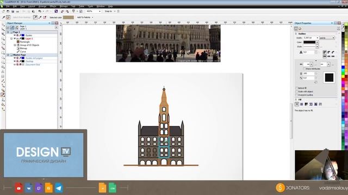
Task: Collapse the Master Page tree node
Action: click(8, 55)
